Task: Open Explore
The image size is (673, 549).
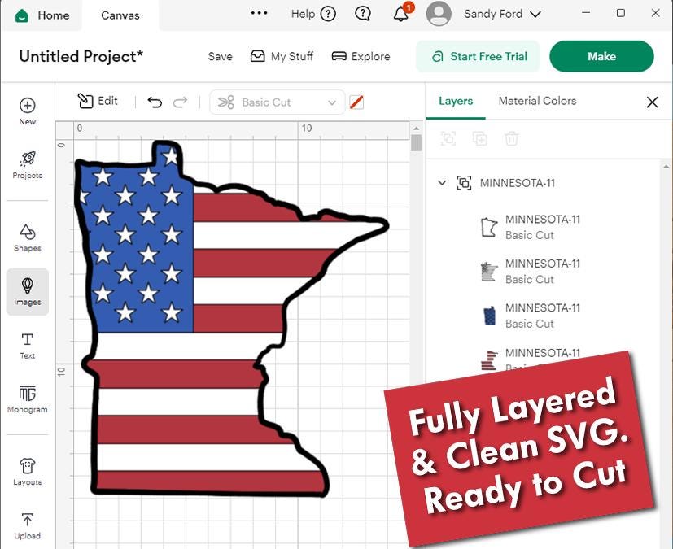Action: 361,56
